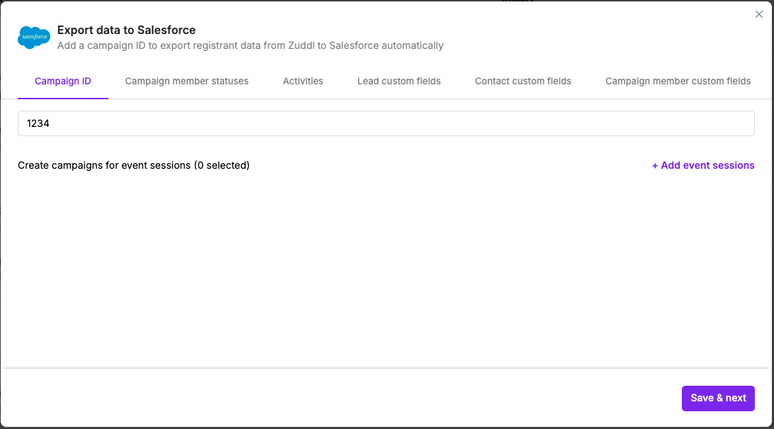Click the dialog description about registrant data
Viewport: 774px width, 429px height.
click(250, 45)
